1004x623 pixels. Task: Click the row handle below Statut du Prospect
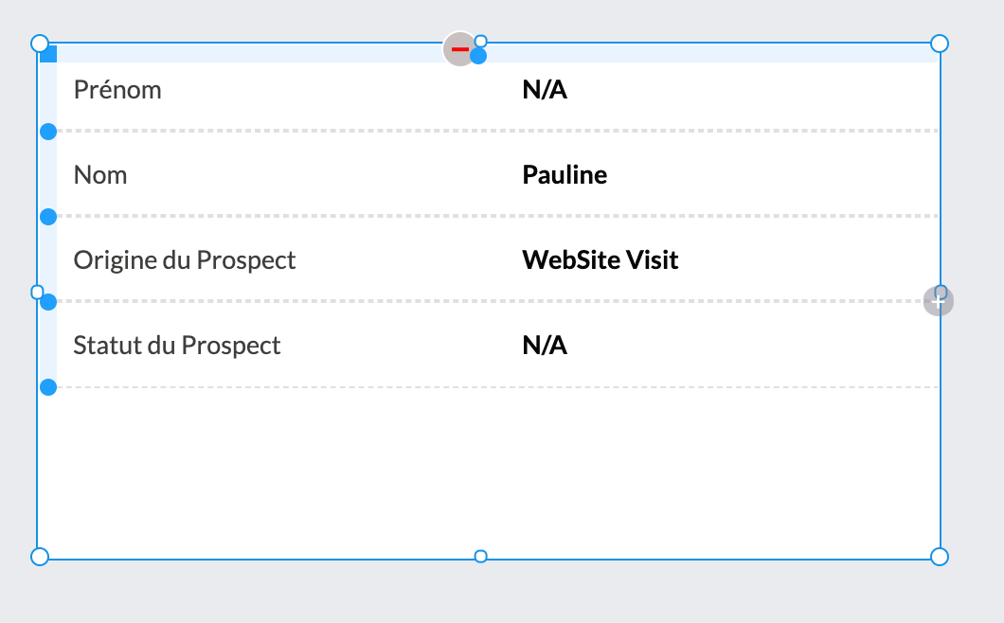[48, 386]
